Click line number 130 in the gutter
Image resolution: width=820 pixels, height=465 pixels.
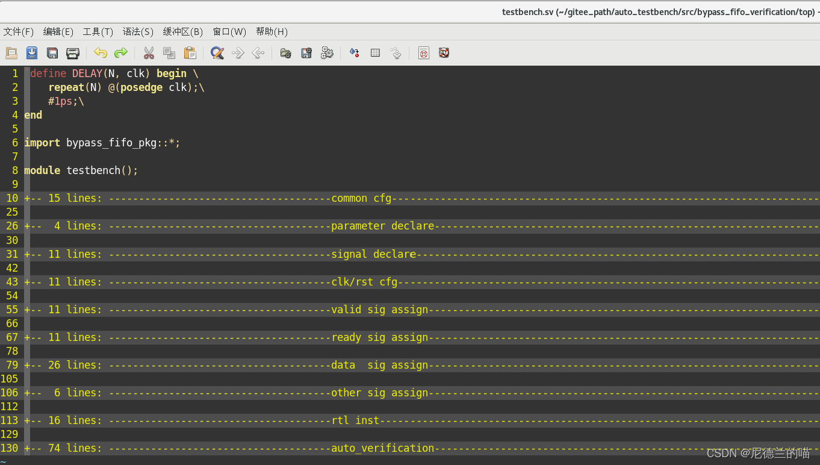[10, 448]
